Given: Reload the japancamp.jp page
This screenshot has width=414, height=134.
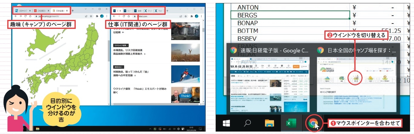Looking at the screenshot, I should (x=25, y=16).
